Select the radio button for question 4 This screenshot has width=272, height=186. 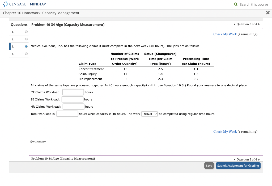pos(26,54)
